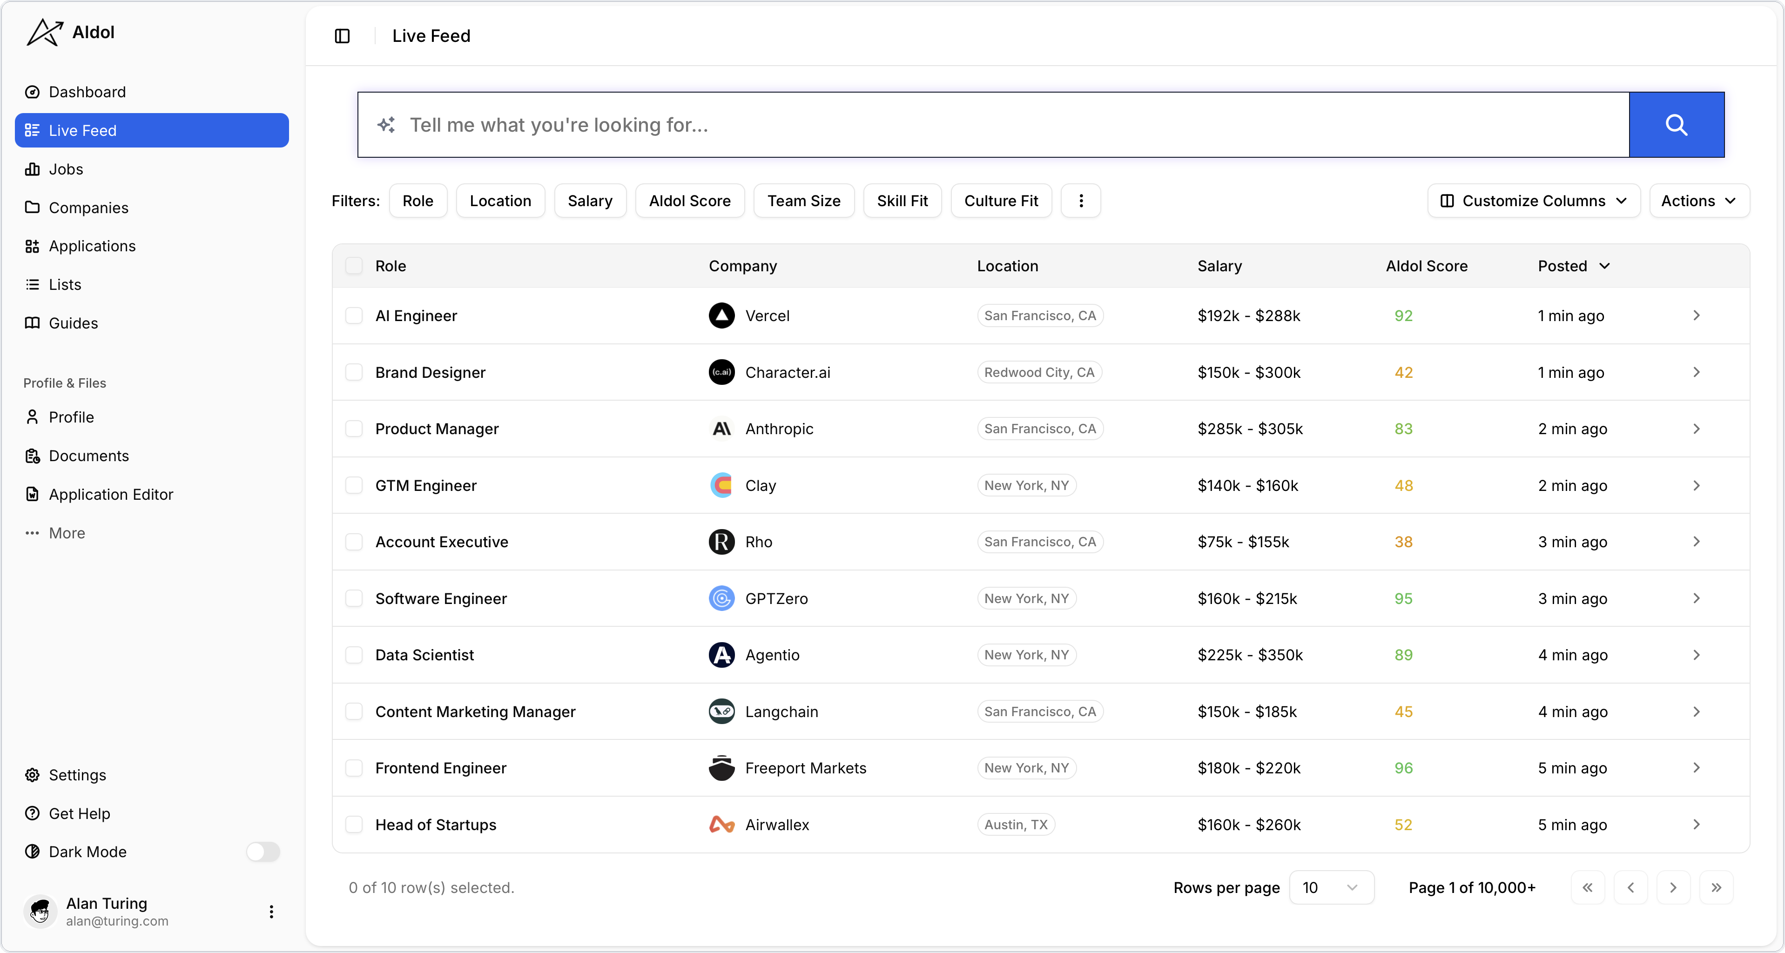Screen dimensions: 1785x953
Task: Check the select-all header checkbox
Action: point(354,266)
